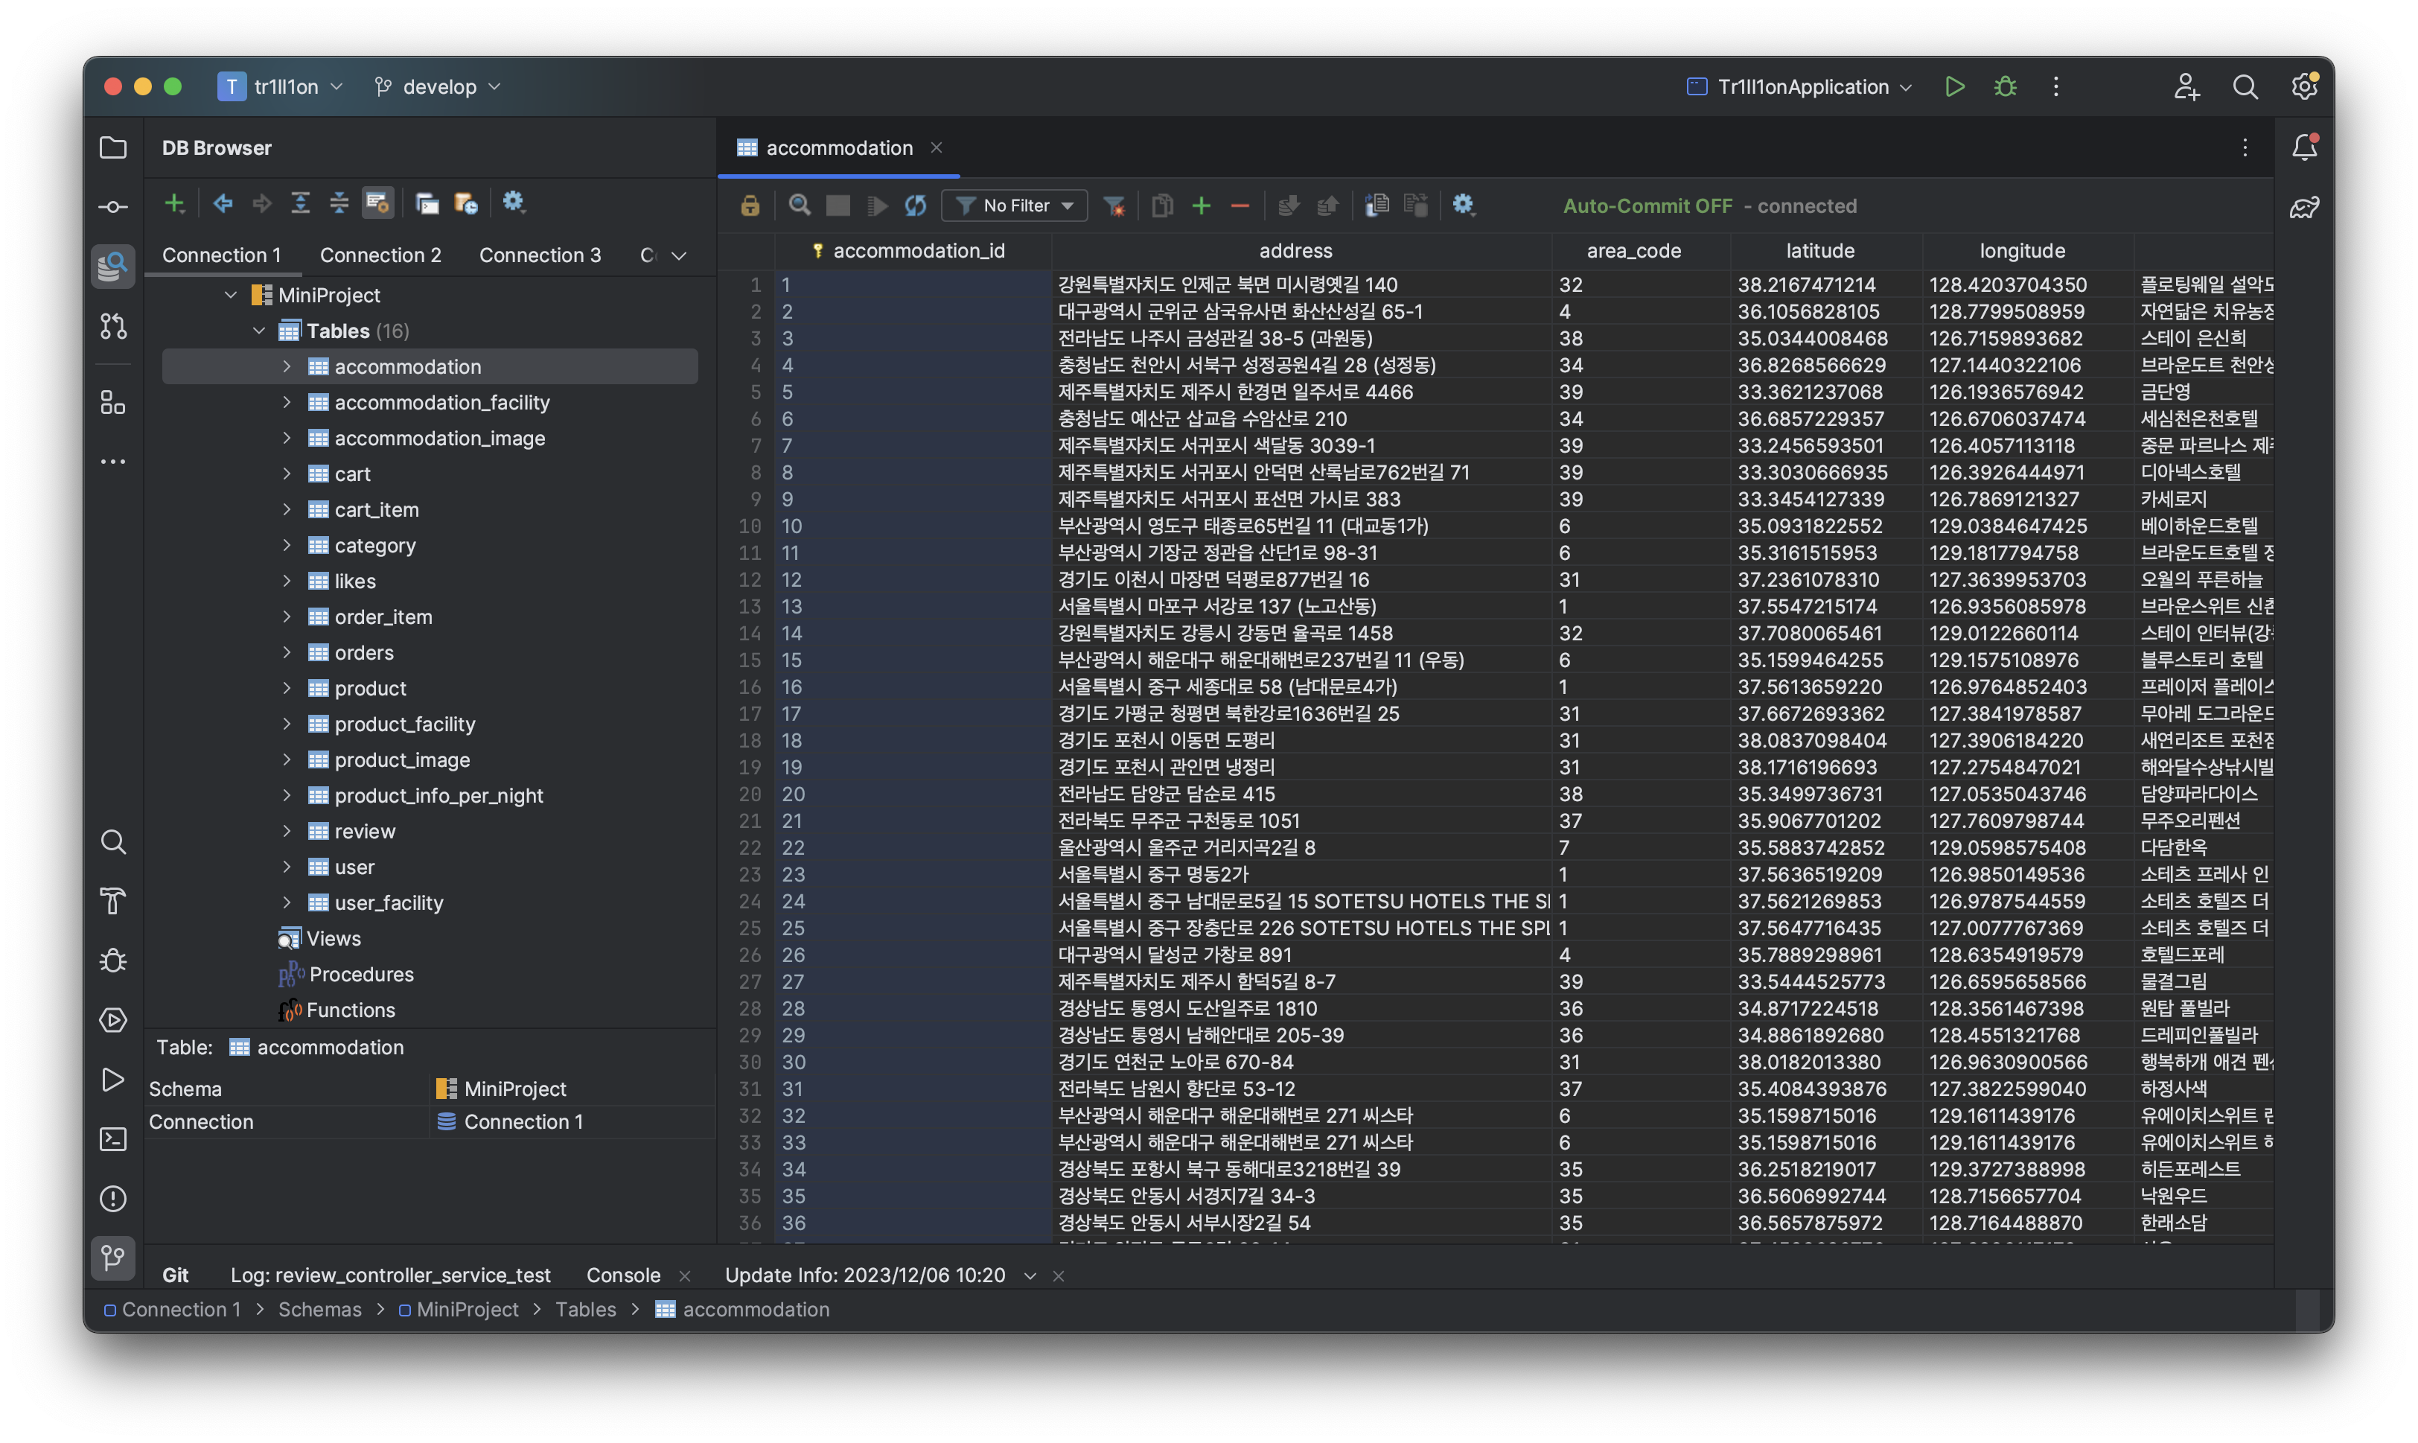Collapse the Tables (16) node
Viewport: 2418px width, 1443px height.
click(258, 331)
